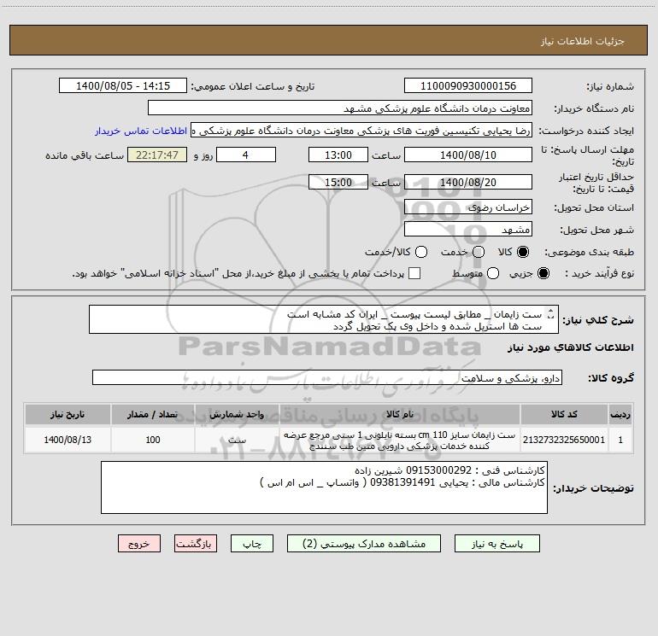Click the quantity cell showing 100
The height and width of the screenshot is (636, 658).
tap(153, 440)
